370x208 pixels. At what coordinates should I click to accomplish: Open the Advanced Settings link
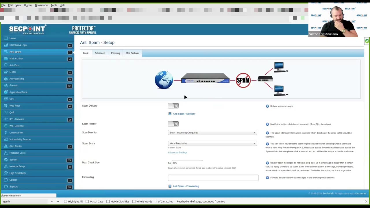[177, 153]
